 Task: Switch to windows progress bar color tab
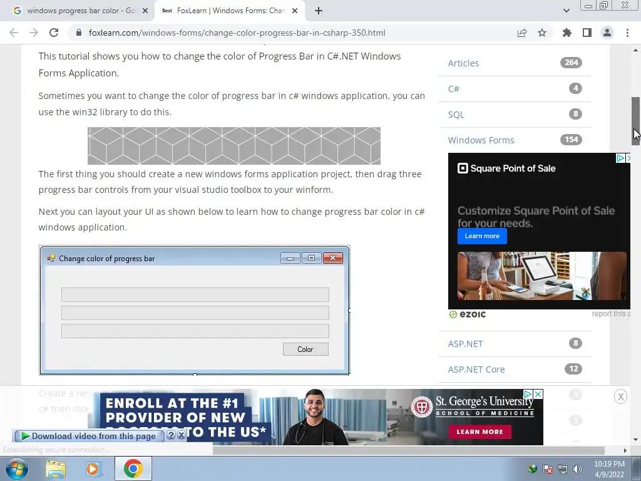[81, 11]
